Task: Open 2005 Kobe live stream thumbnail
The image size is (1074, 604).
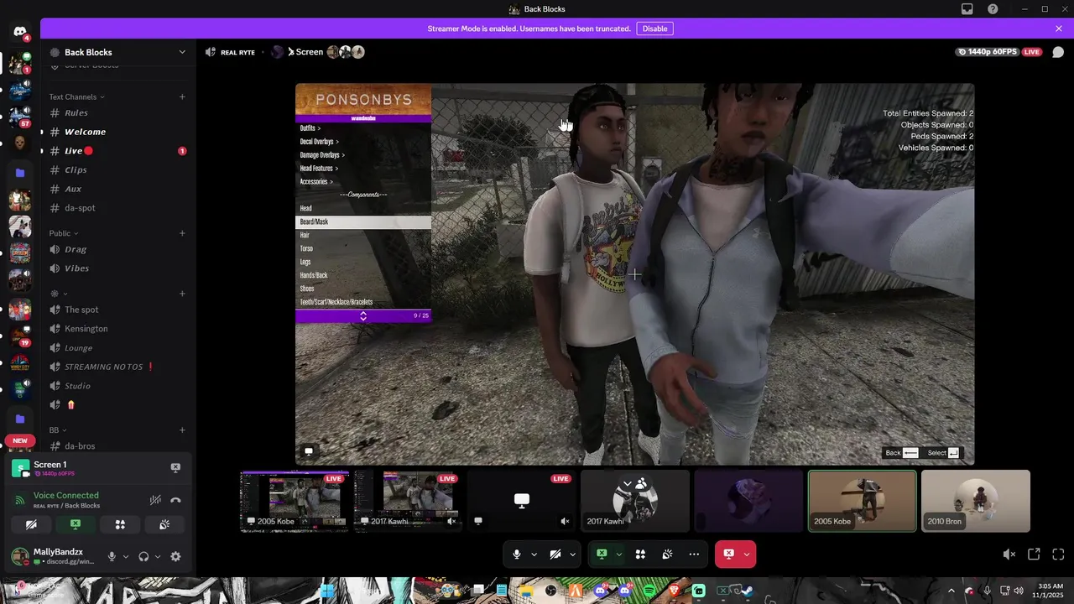Action: (x=295, y=501)
